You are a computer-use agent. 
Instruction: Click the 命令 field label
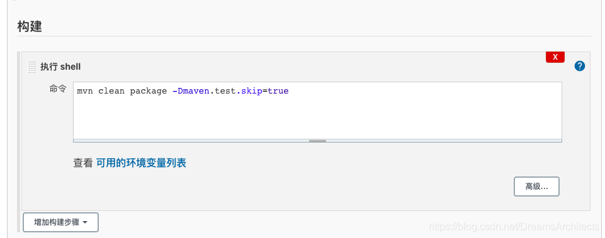pos(58,89)
